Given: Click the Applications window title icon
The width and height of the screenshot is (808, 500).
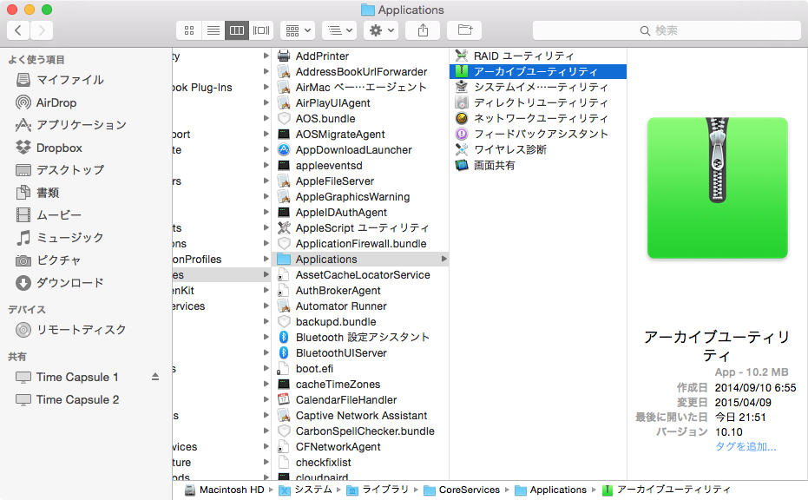Looking at the screenshot, I should [x=367, y=10].
